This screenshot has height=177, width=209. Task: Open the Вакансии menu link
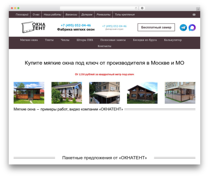[71, 15]
